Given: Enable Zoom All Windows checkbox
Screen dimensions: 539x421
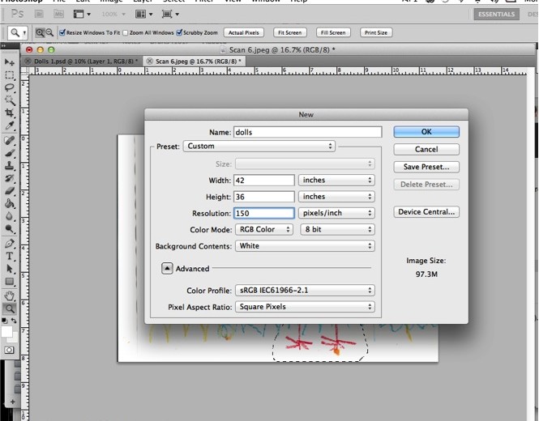Looking at the screenshot, I should click(x=126, y=32).
